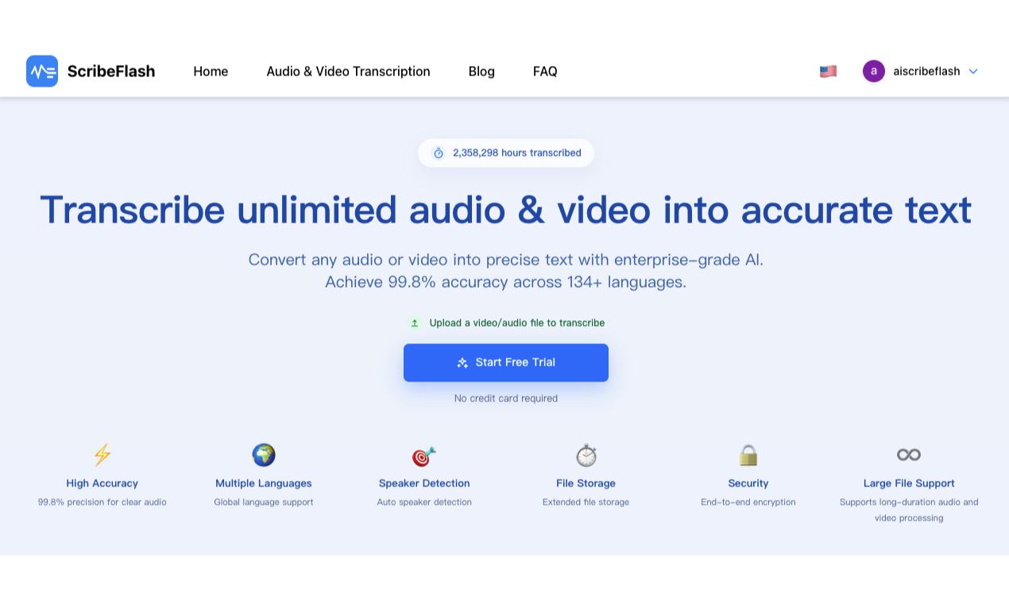Screen dimensions: 1009x604
Task: Click the Start Free Trial button
Action: [x=506, y=362]
